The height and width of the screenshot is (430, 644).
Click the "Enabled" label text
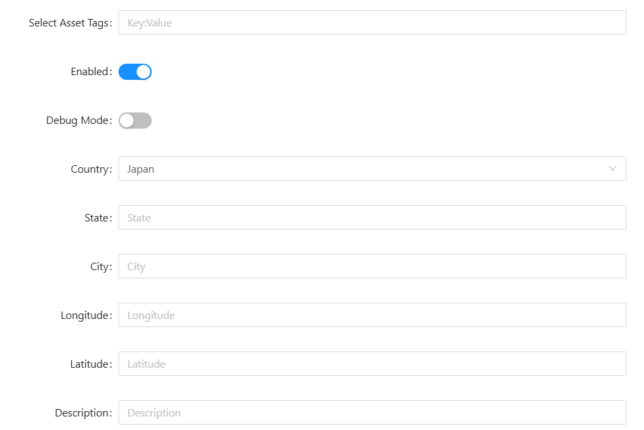89,72
